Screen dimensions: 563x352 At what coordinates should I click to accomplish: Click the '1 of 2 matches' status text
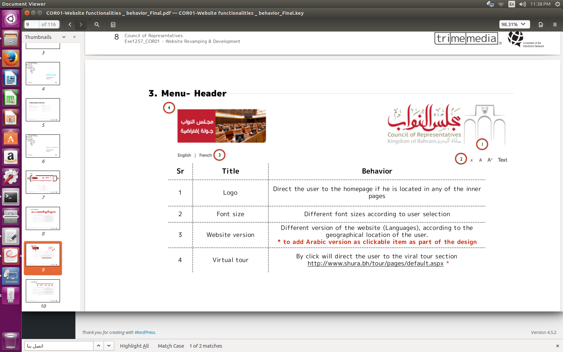coord(206,346)
